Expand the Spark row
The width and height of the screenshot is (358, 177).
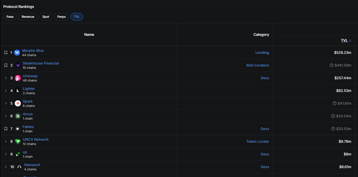(6, 103)
